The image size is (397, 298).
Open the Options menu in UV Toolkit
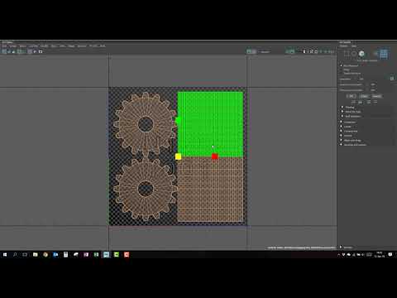pos(343,46)
